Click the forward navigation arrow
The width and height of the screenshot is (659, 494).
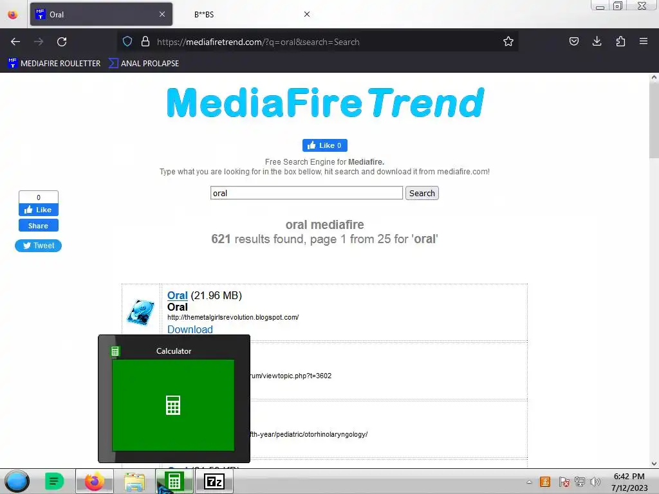39,42
